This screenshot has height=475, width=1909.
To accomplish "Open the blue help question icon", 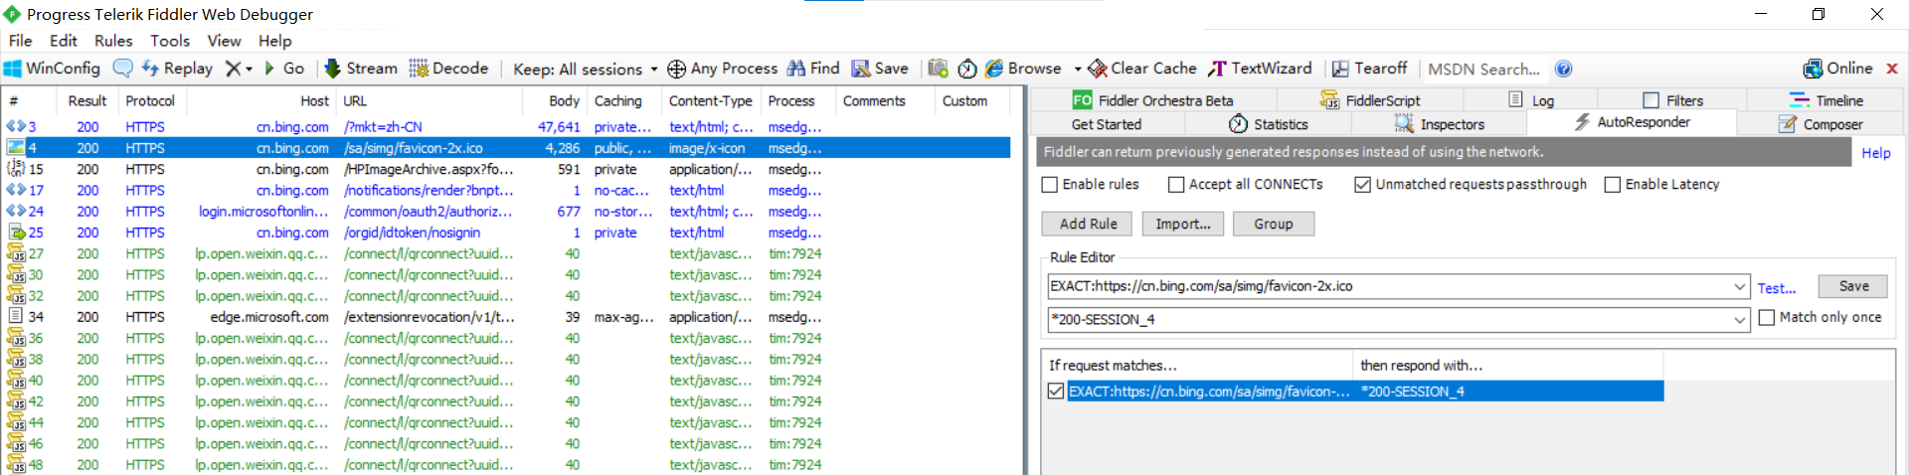I will pos(1564,69).
